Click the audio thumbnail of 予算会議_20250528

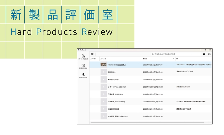pyautogui.click(x=104, y=94)
